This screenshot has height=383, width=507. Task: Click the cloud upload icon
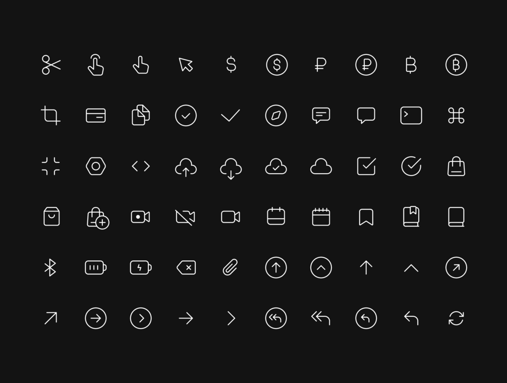[x=186, y=167]
